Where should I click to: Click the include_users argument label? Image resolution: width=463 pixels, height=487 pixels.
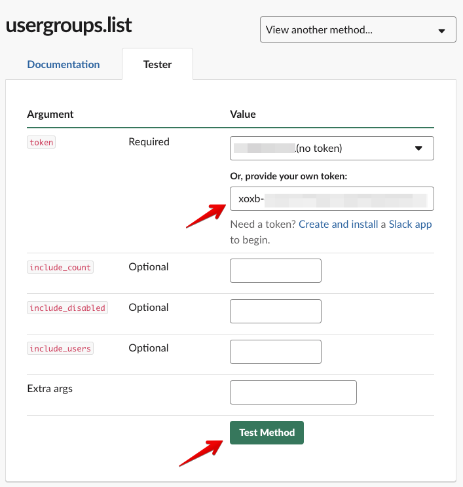[60, 348]
